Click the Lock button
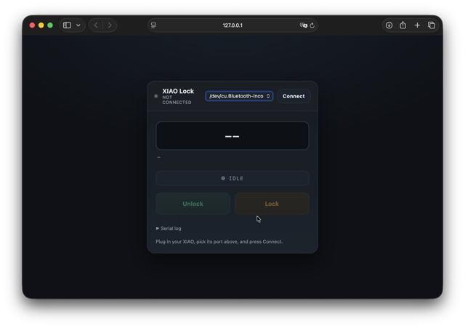This screenshot has width=465, height=328. [272, 204]
